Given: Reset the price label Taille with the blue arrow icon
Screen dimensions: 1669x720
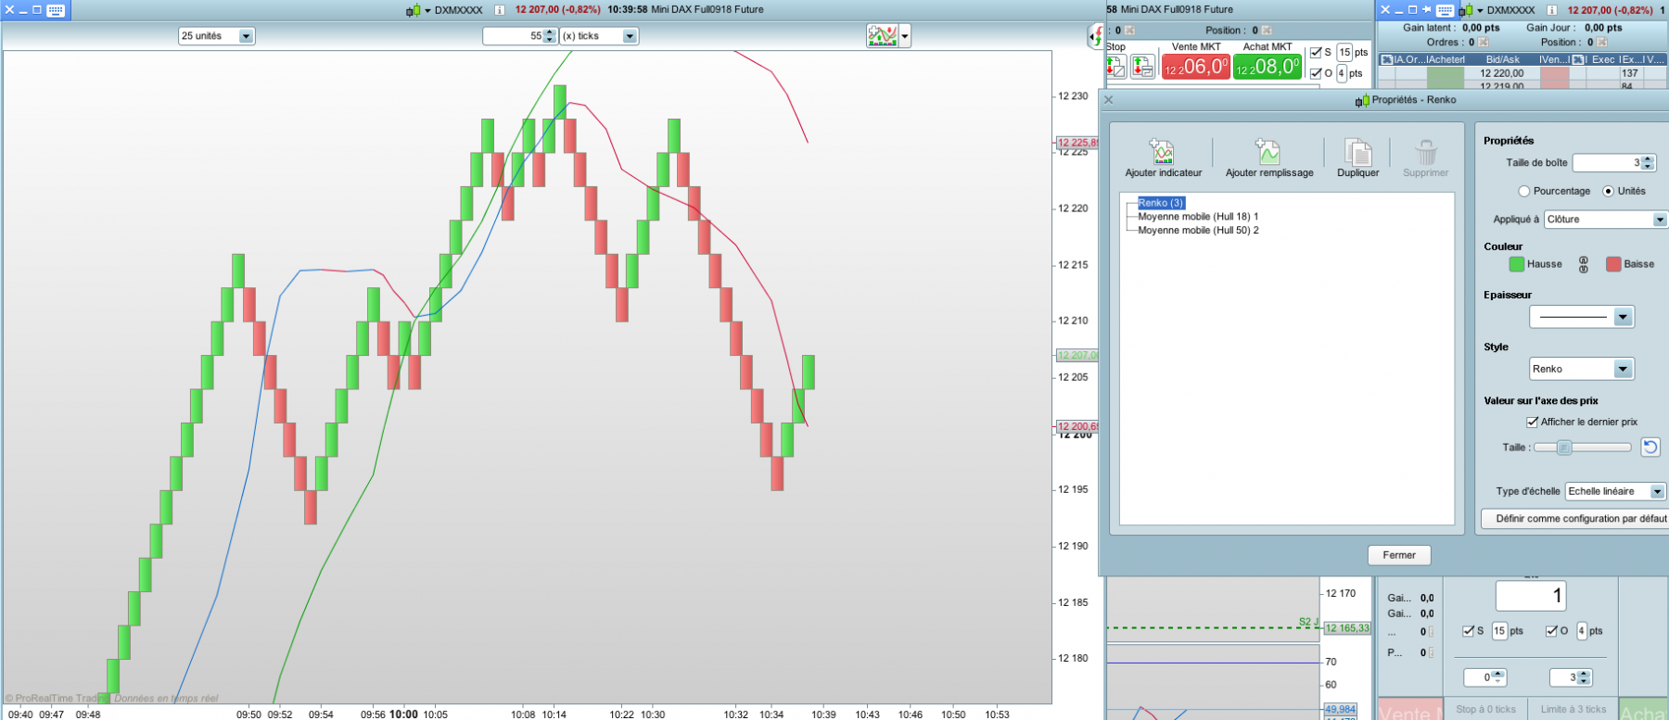Looking at the screenshot, I should [x=1650, y=448].
